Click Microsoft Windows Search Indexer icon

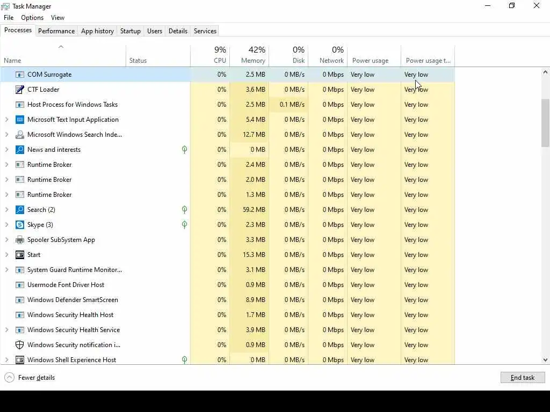point(20,135)
